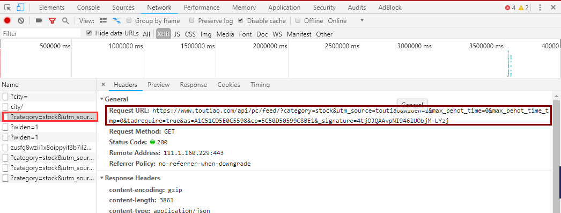Stop recording network log
561x213 pixels.
[x=7, y=21]
